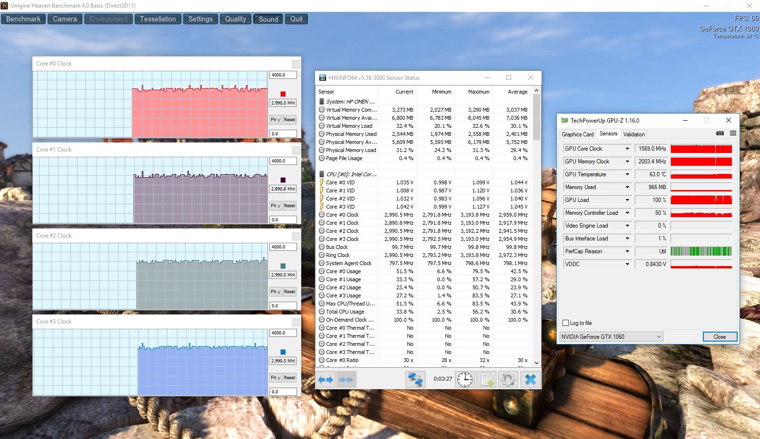Image resolution: width=760 pixels, height=439 pixels.
Task: Select the Sensors tab in GPU-Z
Action: tap(609, 134)
